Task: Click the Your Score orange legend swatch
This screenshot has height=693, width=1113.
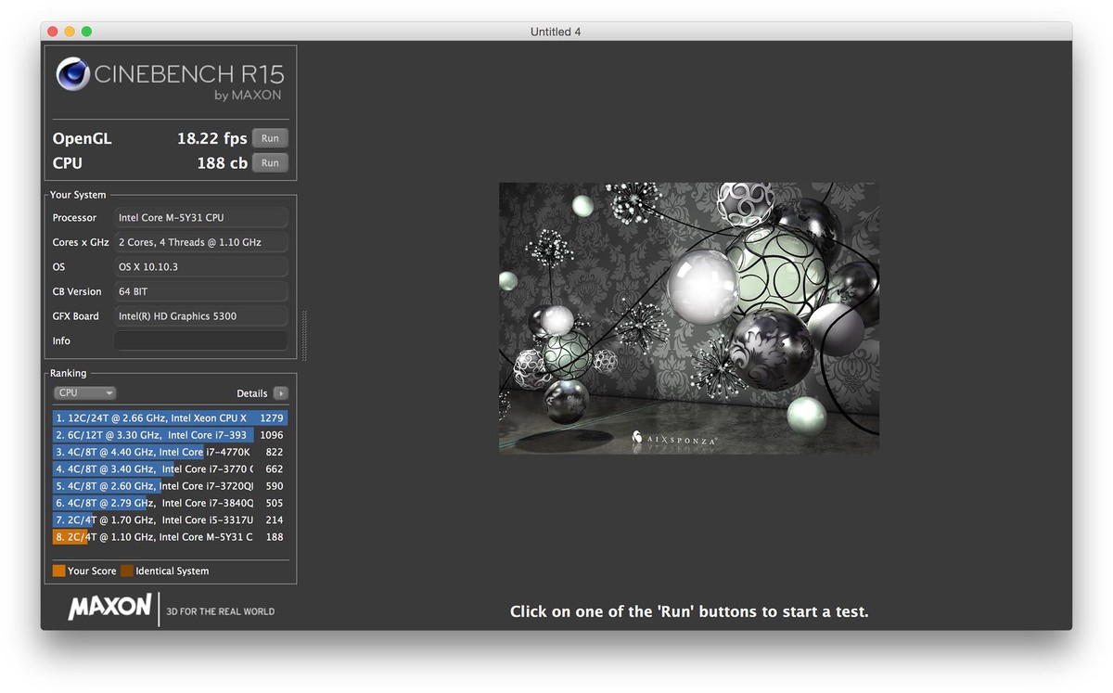Action: [x=59, y=571]
